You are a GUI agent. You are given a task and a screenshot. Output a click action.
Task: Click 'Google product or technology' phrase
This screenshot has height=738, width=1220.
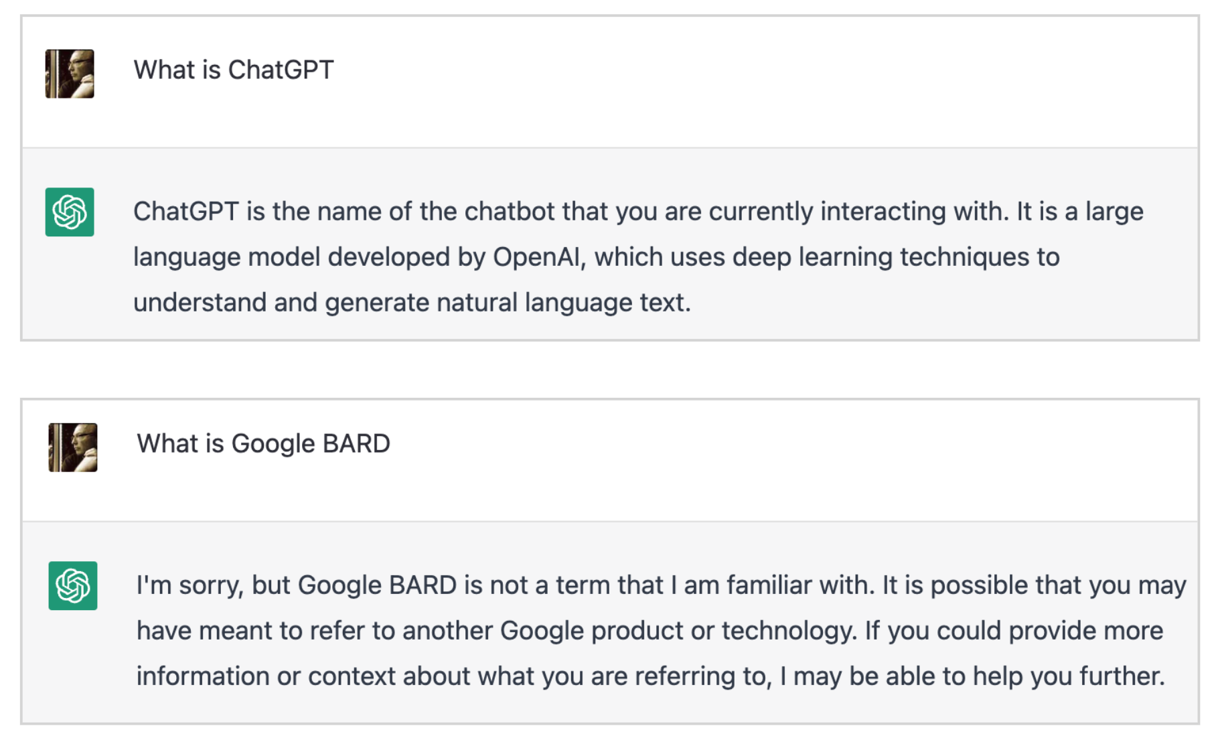(x=678, y=631)
